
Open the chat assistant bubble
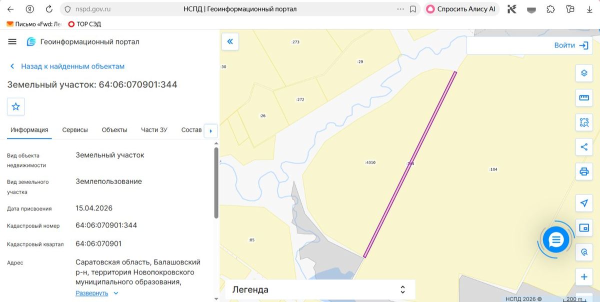[555, 240]
